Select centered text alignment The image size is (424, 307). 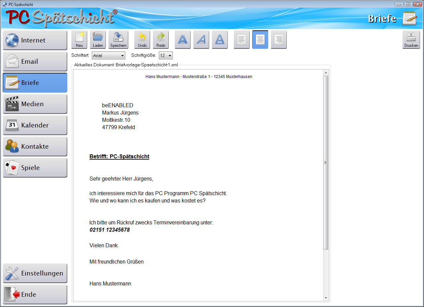(x=260, y=39)
